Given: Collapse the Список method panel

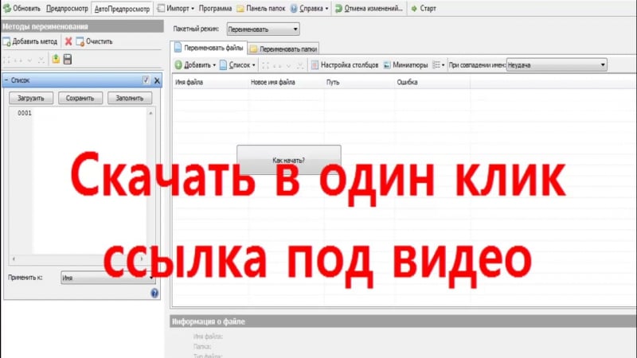Looking at the screenshot, I should (x=7, y=80).
